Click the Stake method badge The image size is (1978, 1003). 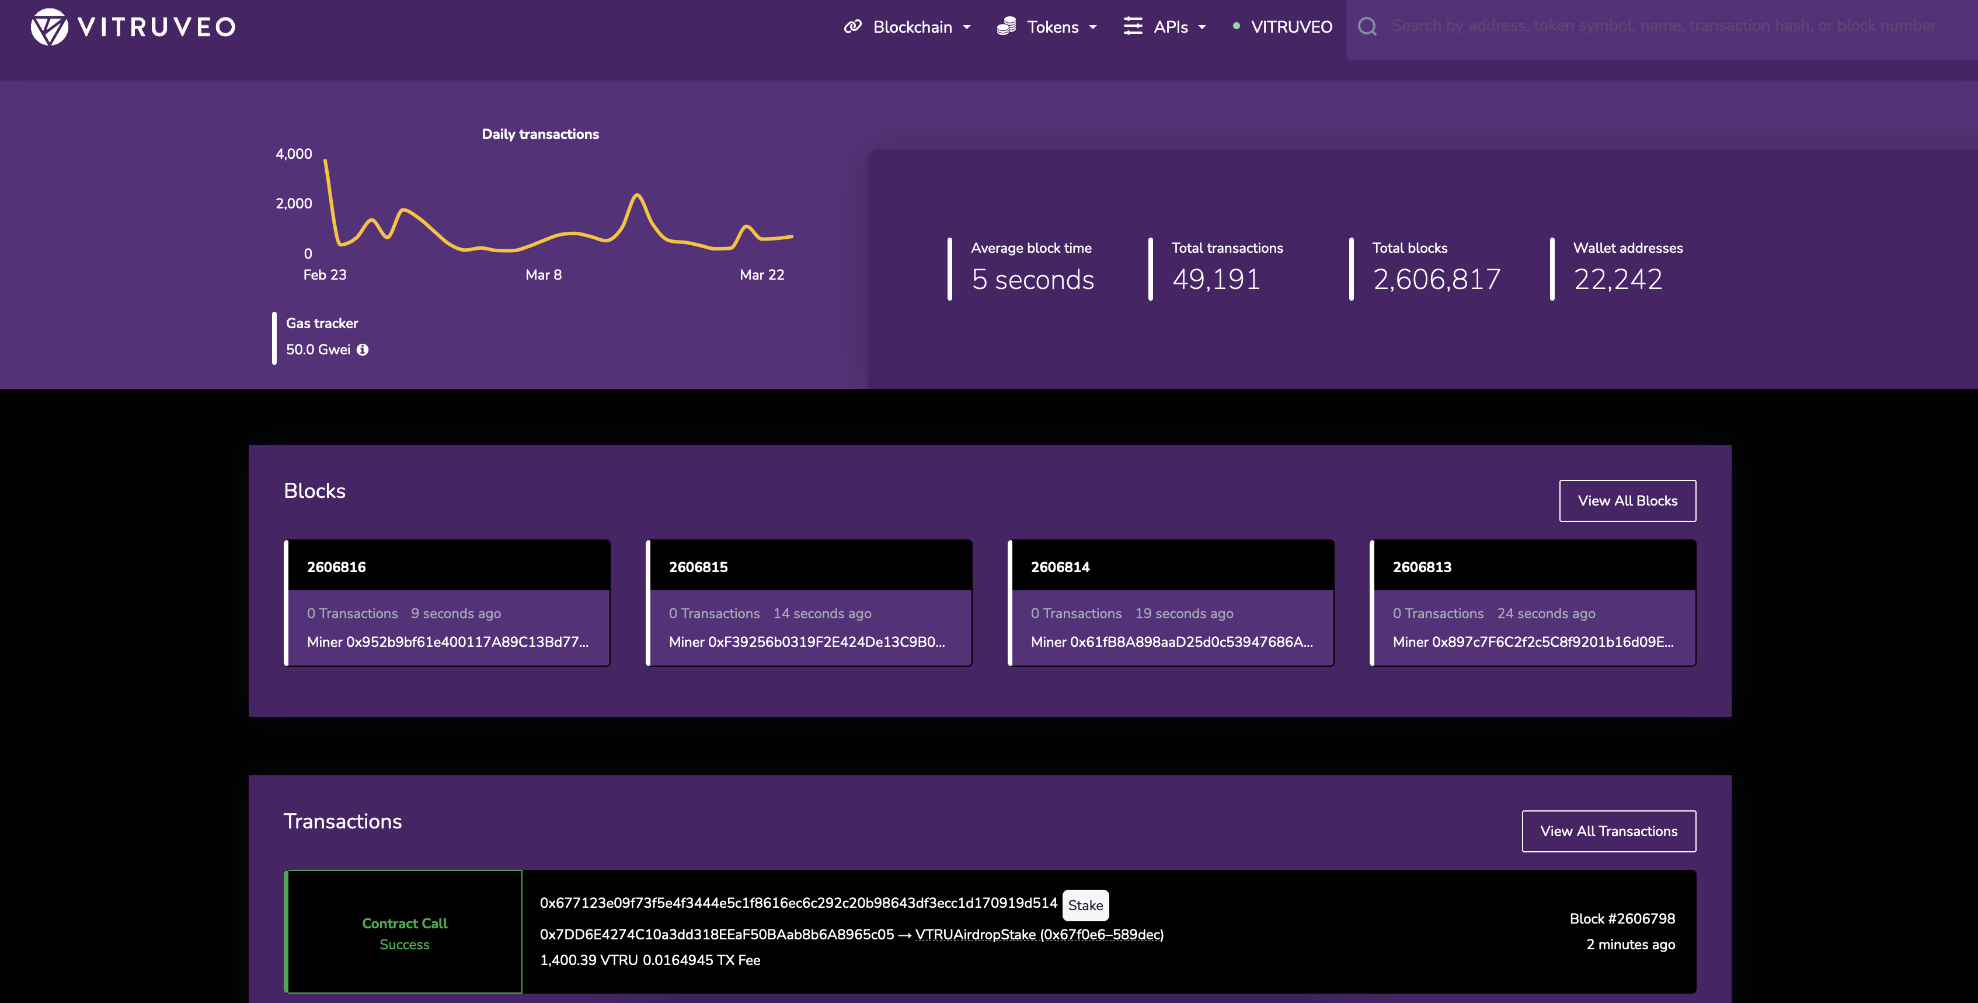1086,906
